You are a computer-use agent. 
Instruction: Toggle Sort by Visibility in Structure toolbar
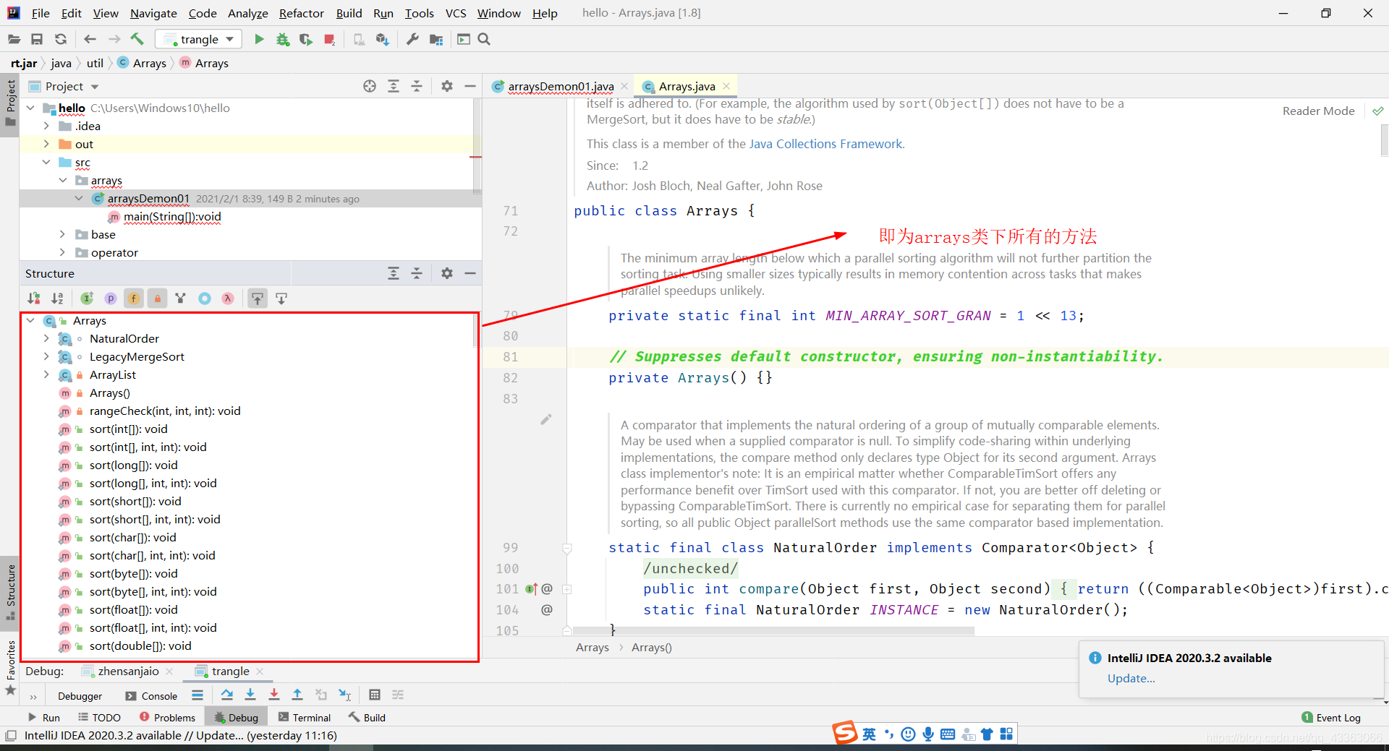tap(34, 298)
